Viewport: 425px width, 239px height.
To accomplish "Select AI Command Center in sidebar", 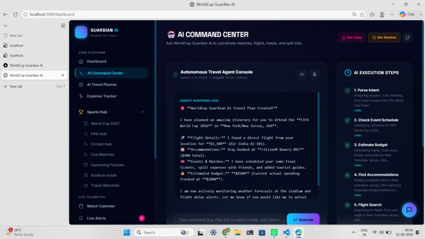I will click(111, 73).
